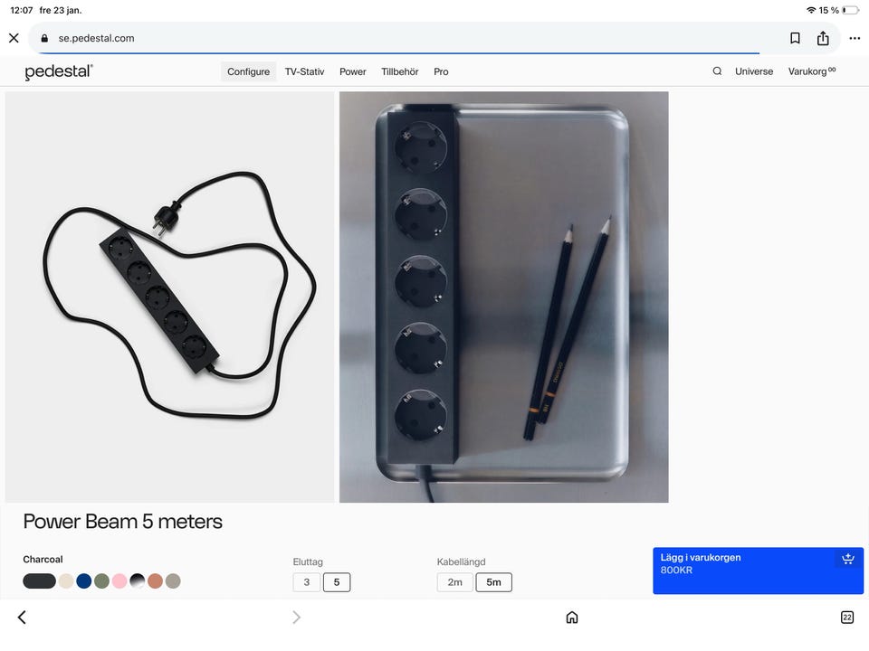The height and width of the screenshot is (651, 869).
Task: Click the cart icon in blue button
Action: [x=848, y=559]
